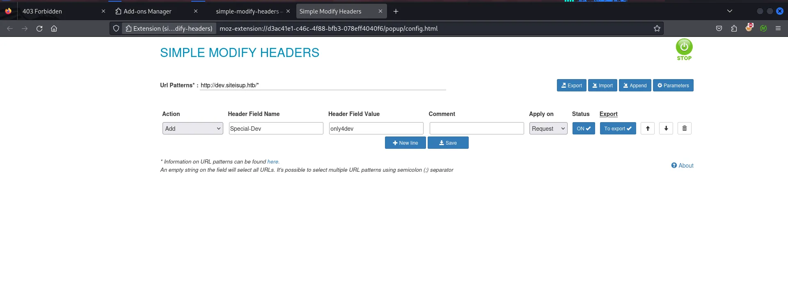Click the browser address bar URL
Screen dimensions: 788x282
[x=329, y=28]
